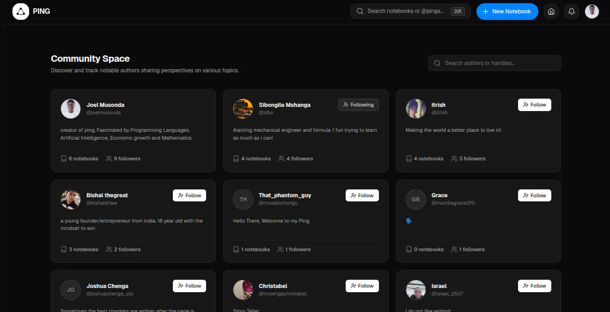Click the Community Space heading
The image size is (610, 312).
click(x=90, y=59)
